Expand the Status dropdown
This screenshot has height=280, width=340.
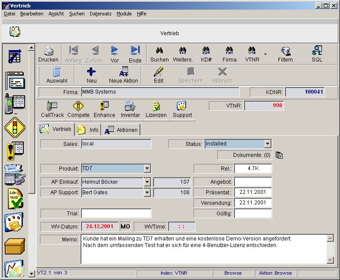tap(267, 144)
